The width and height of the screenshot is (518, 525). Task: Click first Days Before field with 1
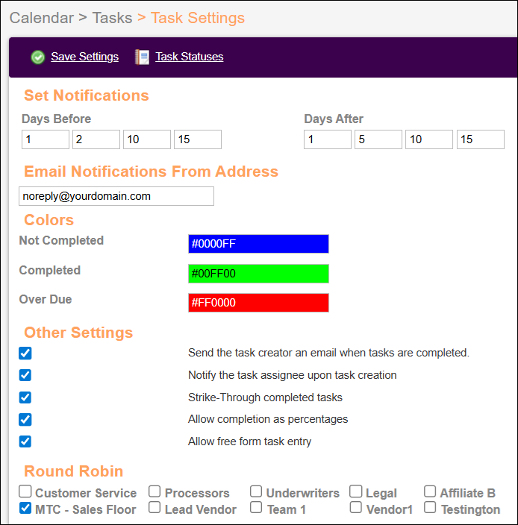tap(46, 139)
